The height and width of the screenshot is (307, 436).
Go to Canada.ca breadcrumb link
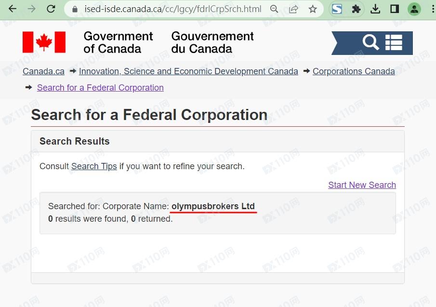(43, 71)
